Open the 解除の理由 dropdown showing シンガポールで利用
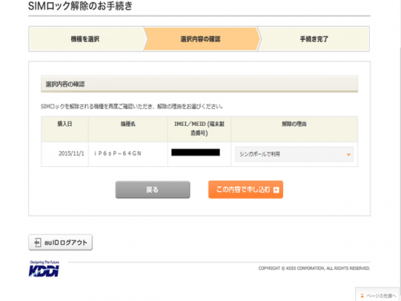Image resolution: width=401 pixels, height=301 pixels. pyautogui.click(x=294, y=154)
